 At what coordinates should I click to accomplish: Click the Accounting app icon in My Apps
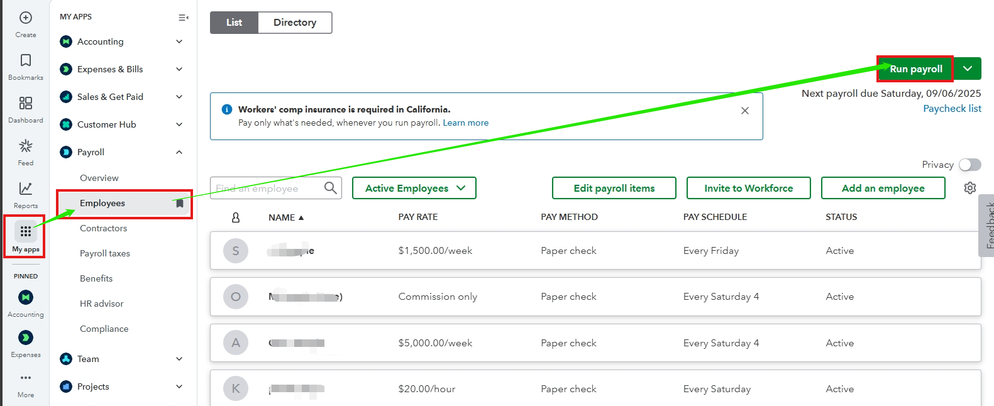pyautogui.click(x=66, y=41)
